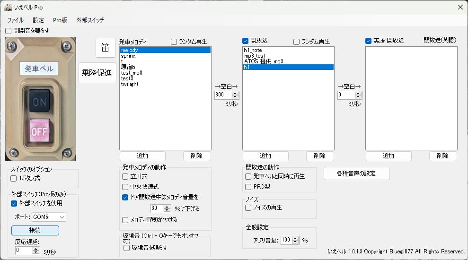Click the 笛 whistle button

[106, 48]
